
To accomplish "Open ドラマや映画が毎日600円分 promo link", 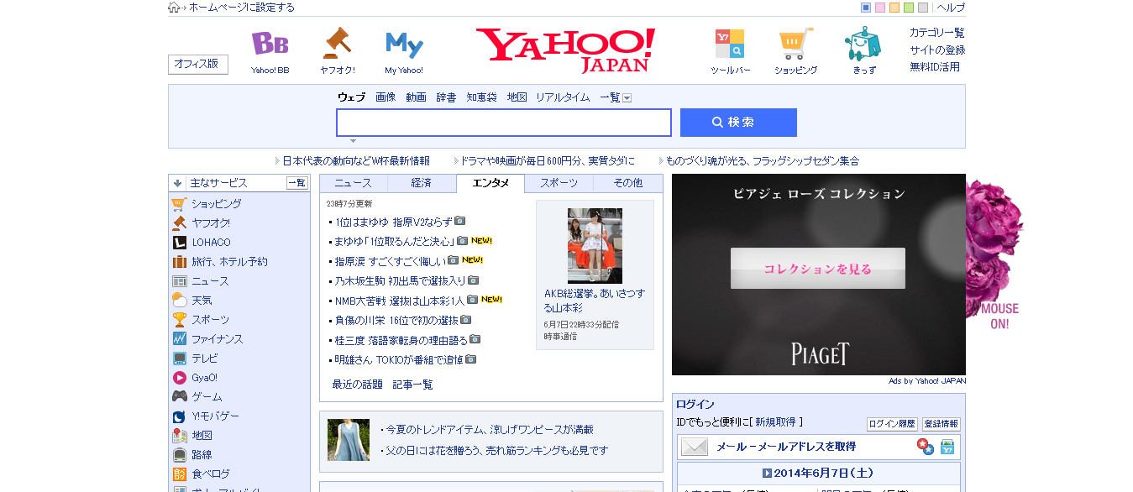I will pos(548,161).
